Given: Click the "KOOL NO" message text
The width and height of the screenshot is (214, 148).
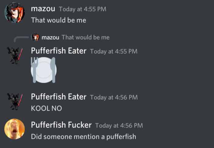Looking at the screenshot, I should (46, 108).
